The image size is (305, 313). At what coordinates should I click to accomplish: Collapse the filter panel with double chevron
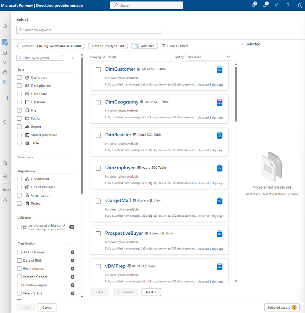73,58
